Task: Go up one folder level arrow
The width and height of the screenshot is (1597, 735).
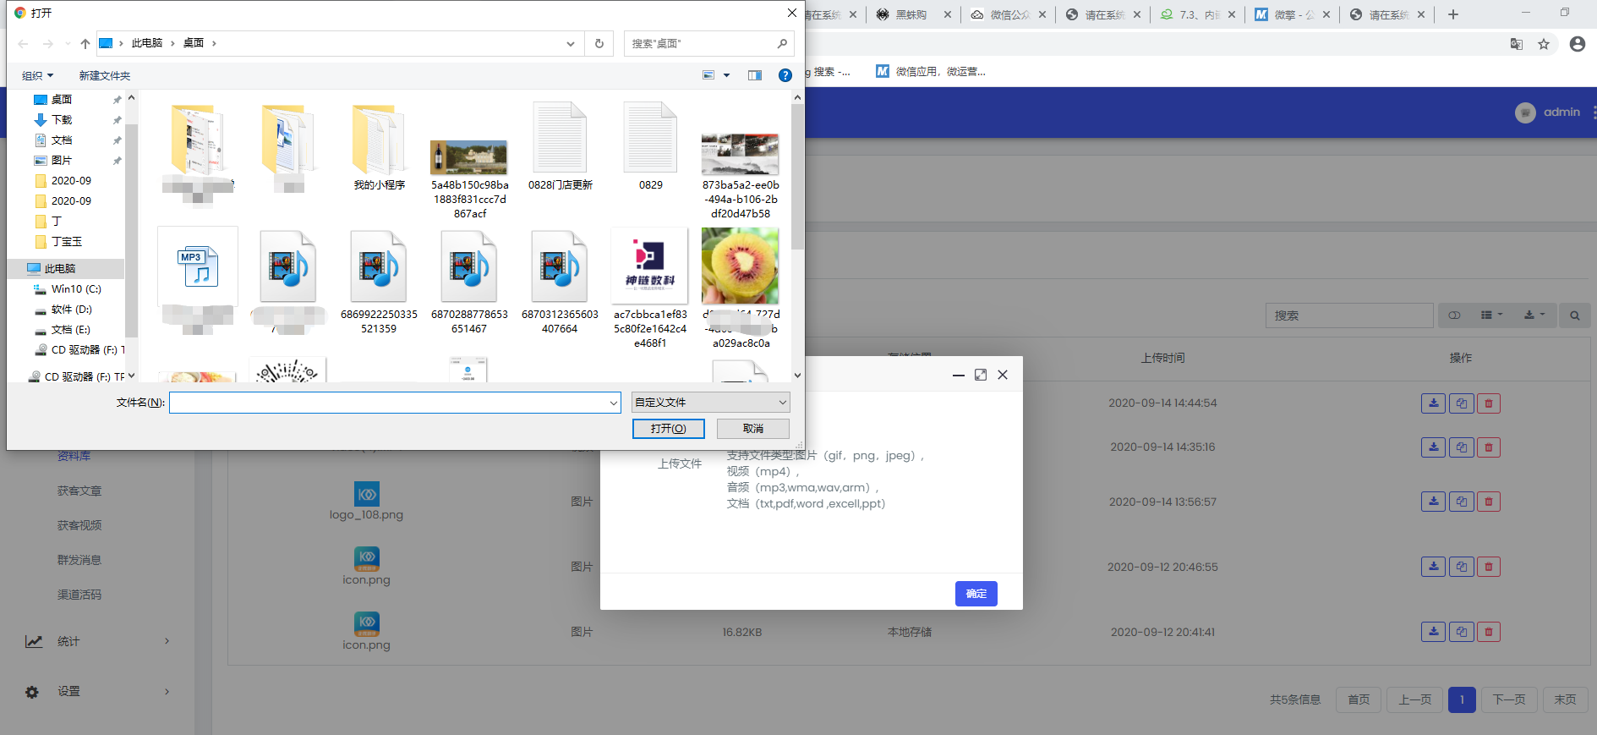Action: pyautogui.click(x=85, y=44)
